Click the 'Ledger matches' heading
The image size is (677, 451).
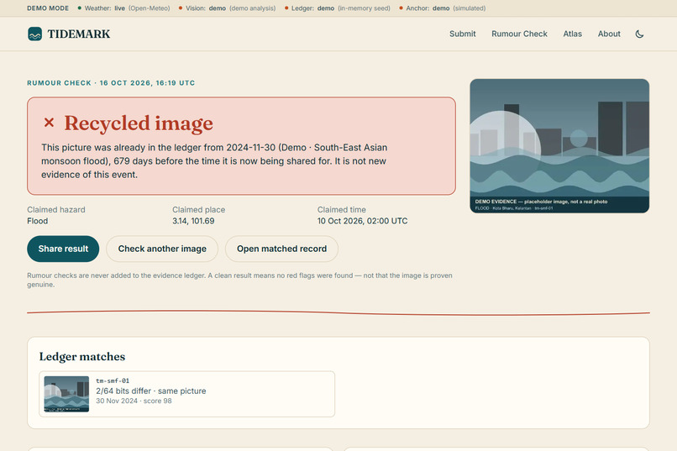click(x=82, y=356)
